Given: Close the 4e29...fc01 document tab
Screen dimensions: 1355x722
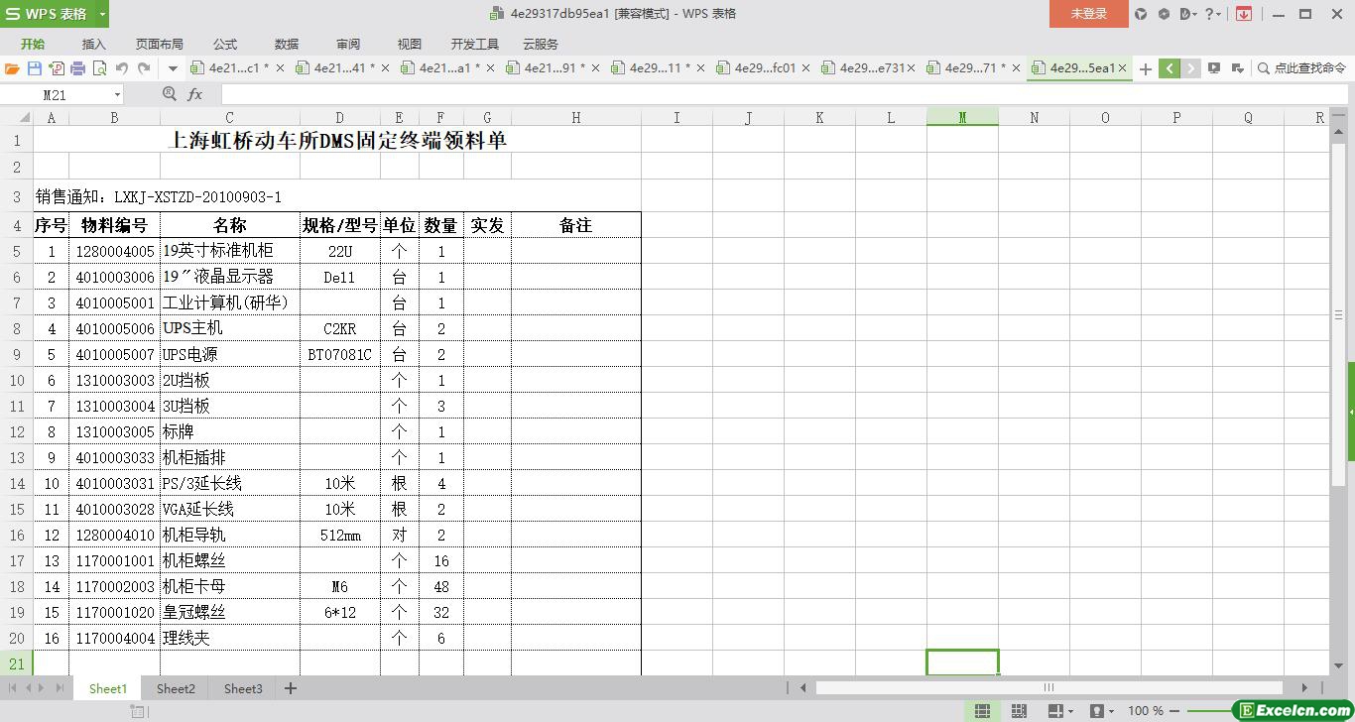Looking at the screenshot, I should [x=805, y=68].
